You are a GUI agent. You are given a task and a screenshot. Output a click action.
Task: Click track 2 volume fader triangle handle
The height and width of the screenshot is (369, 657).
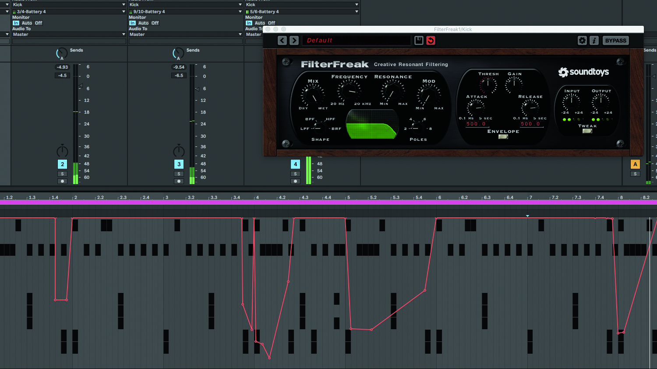81,86
